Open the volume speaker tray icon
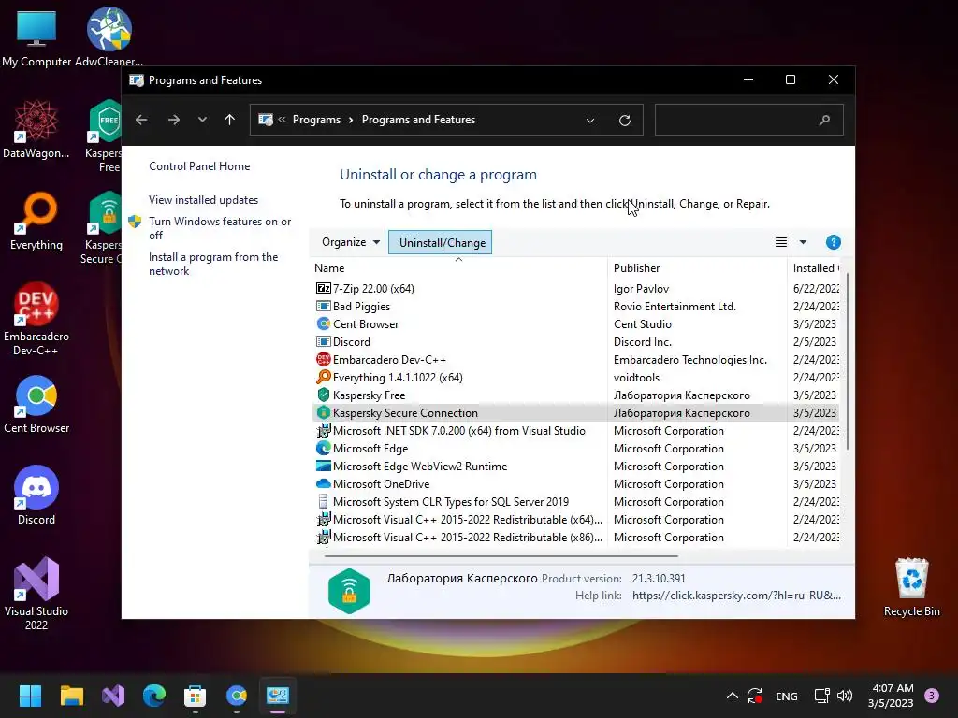This screenshot has height=718, width=958. (x=845, y=696)
